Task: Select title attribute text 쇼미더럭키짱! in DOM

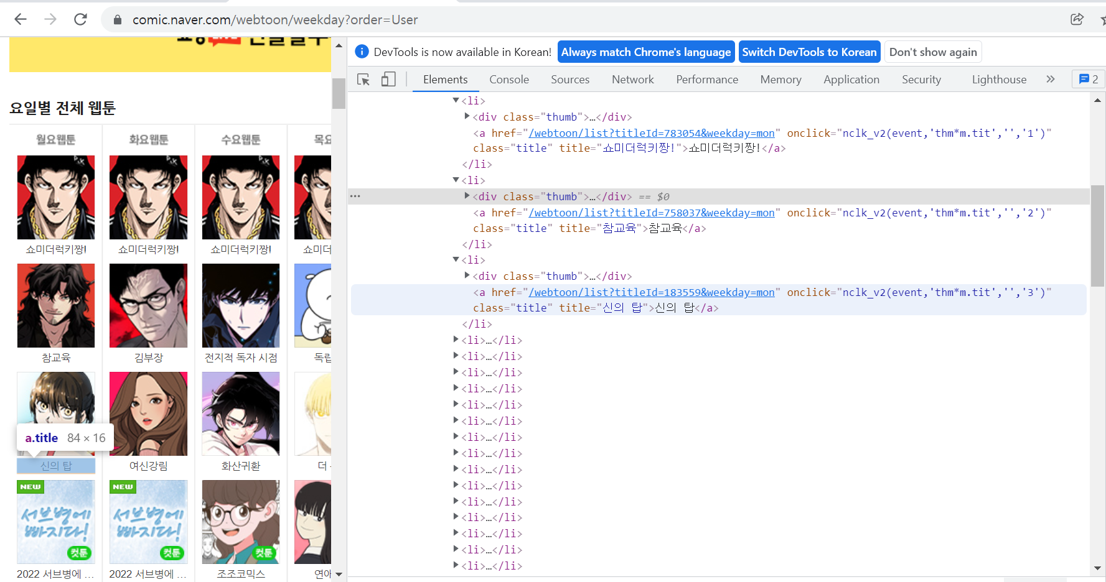Action: (x=639, y=148)
